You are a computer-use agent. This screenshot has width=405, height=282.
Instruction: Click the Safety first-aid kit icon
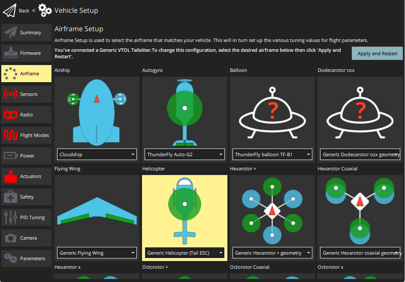10,197
